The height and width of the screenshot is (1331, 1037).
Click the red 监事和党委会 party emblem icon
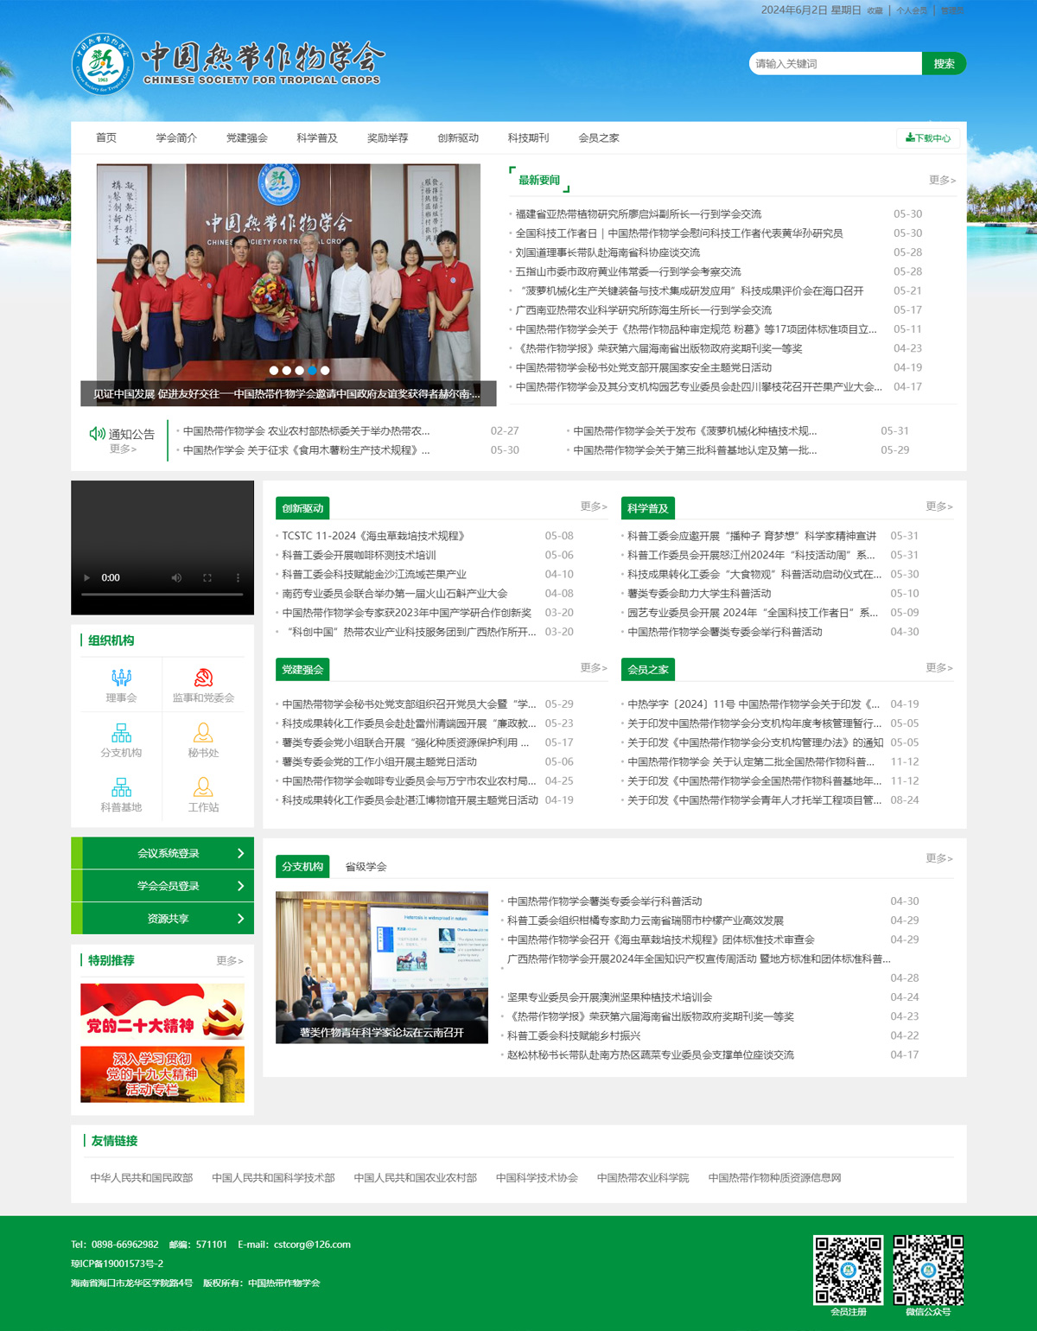(x=203, y=679)
